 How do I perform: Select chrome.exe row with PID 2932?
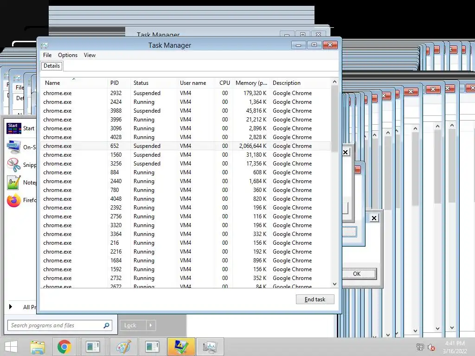coord(186,93)
